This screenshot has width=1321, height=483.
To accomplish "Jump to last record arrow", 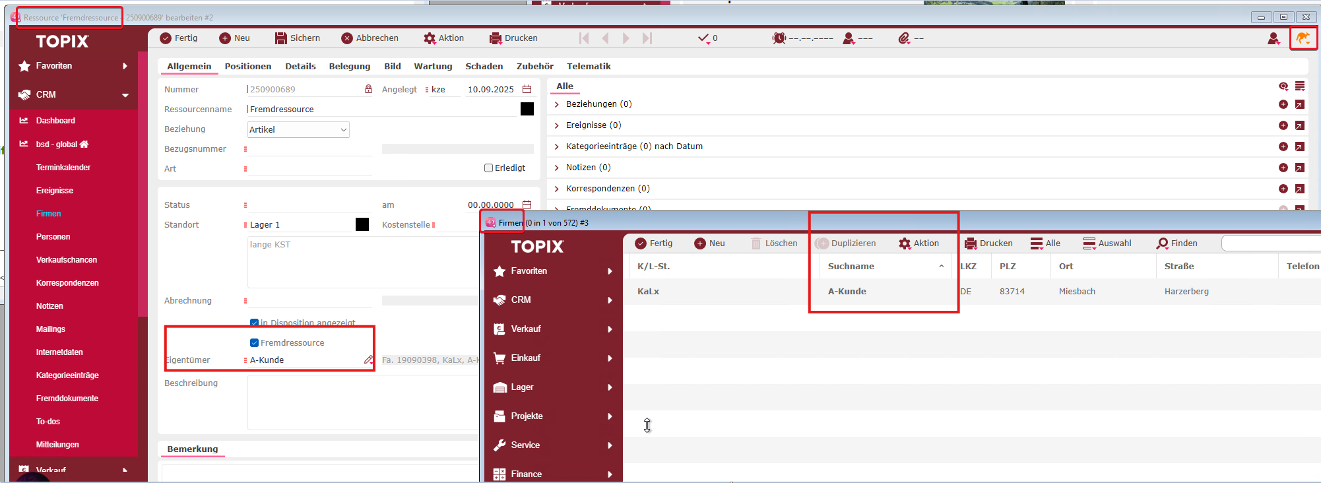I will pyautogui.click(x=647, y=38).
